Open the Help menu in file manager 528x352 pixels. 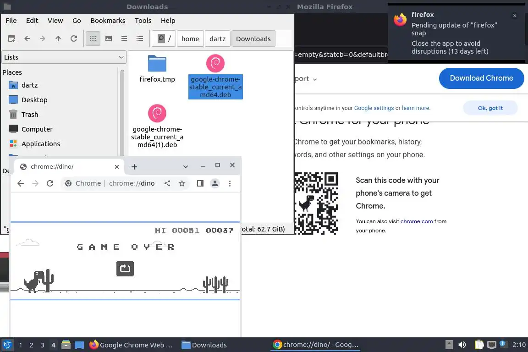[x=168, y=21]
